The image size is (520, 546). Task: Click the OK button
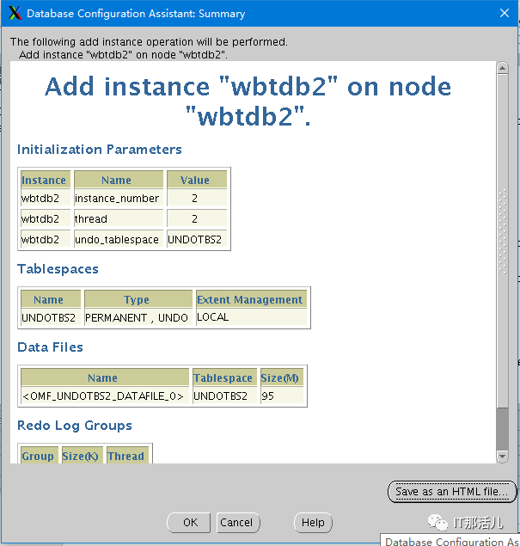(x=188, y=522)
